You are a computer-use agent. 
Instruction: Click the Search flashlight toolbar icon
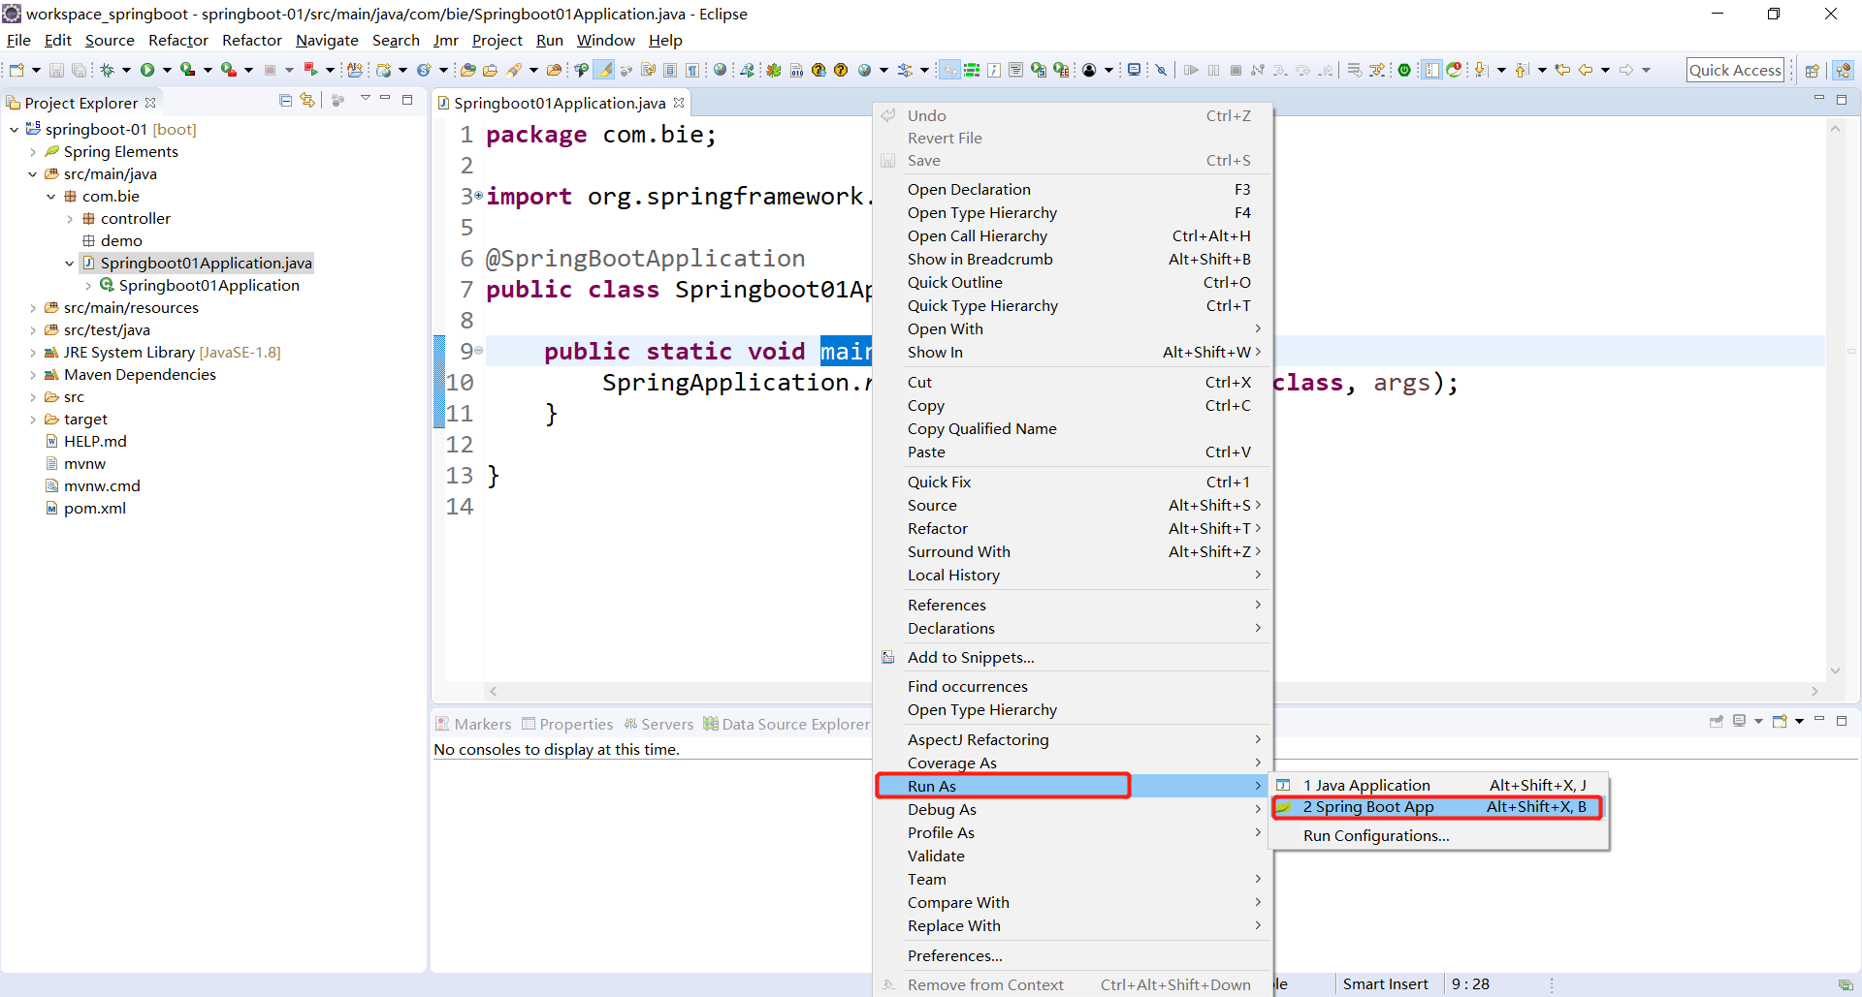[514, 70]
